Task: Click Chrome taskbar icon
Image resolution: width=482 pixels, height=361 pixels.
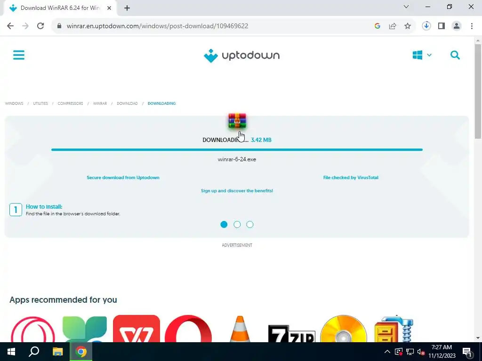Action: coord(81,352)
